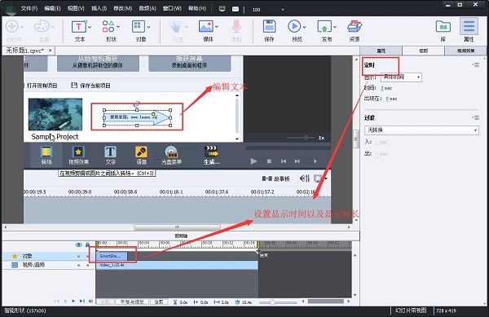
Task: Toggle lock dot for Objects track
Action: [88, 256]
